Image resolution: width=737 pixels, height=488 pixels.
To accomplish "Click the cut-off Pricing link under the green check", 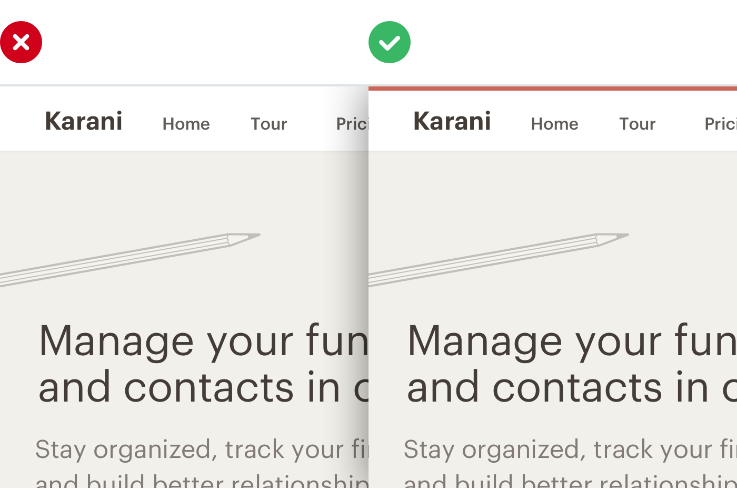I will (720, 124).
